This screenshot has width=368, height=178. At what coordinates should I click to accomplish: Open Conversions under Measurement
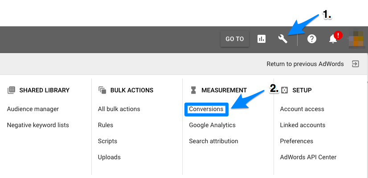206,109
